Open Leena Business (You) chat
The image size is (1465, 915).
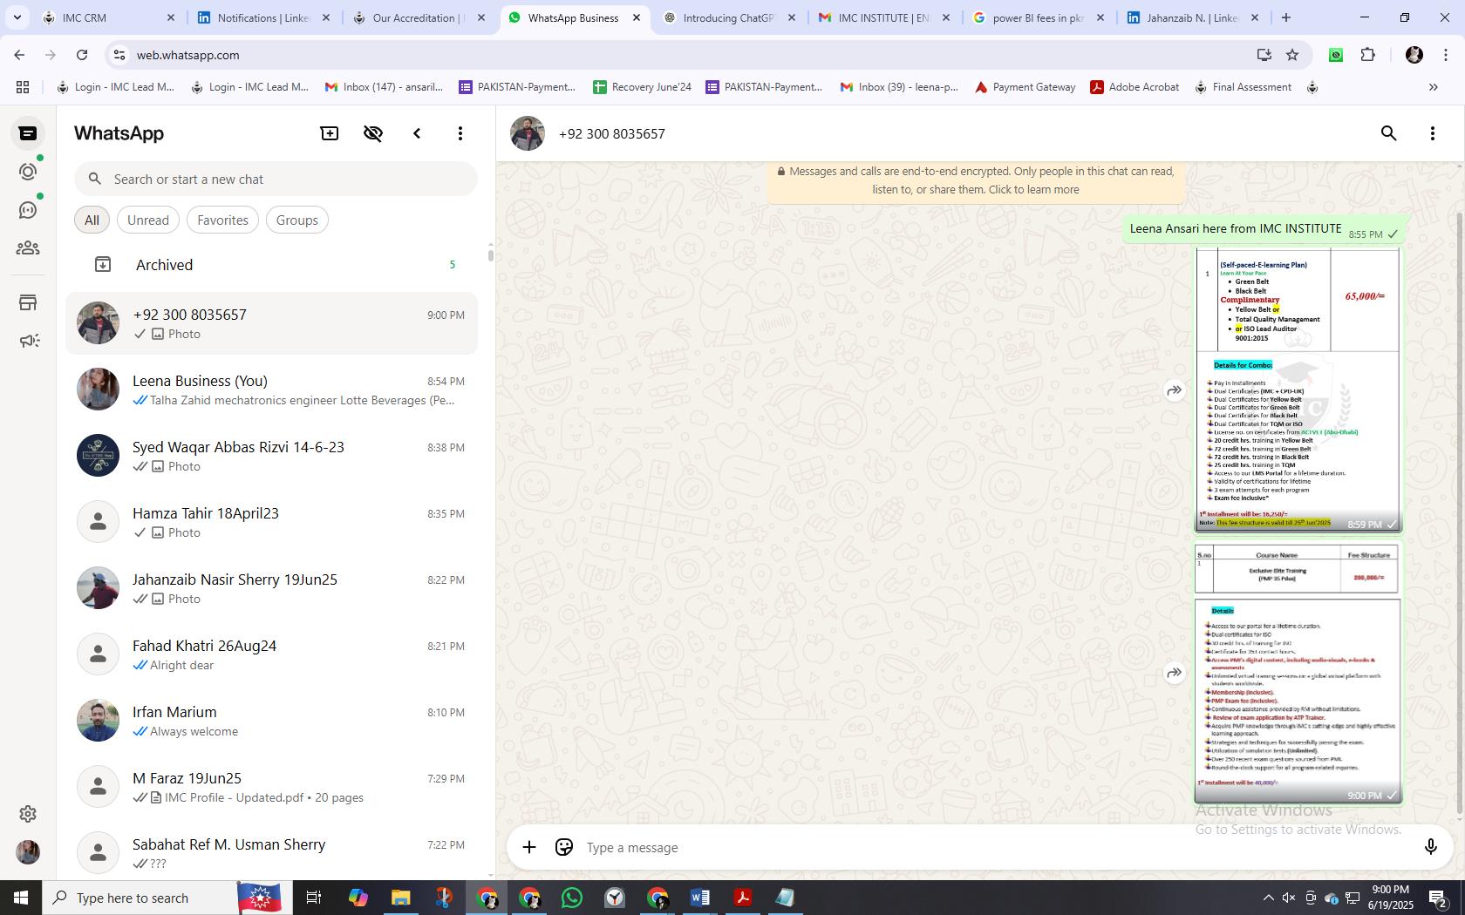pyautogui.click(x=271, y=390)
